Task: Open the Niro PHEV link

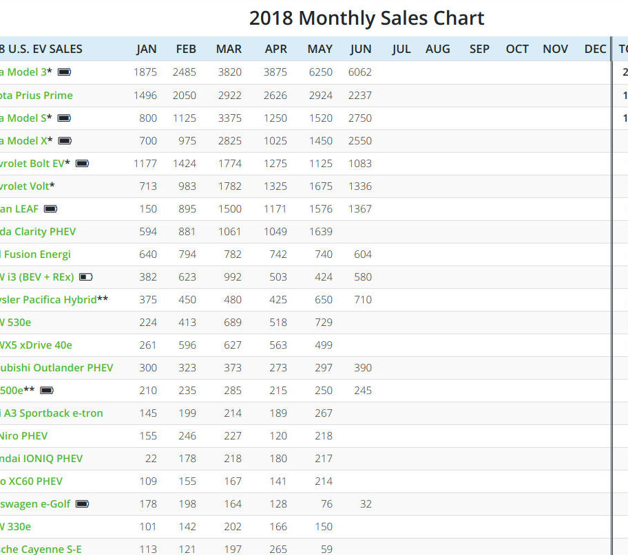Action: 24,436
